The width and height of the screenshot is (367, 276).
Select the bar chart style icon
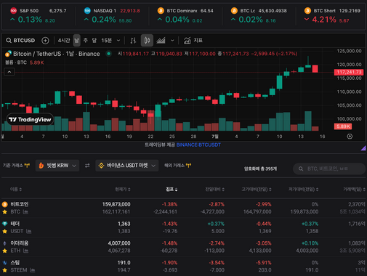[133, 41]
